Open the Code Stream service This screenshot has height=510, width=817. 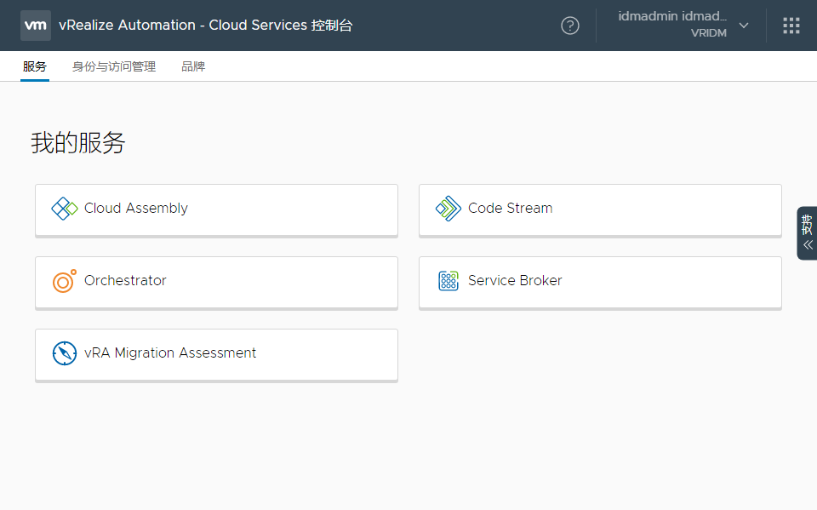click(600, 210)
